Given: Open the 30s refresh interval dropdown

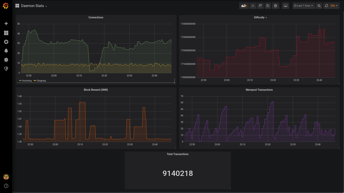Looking at the screenshot, I should click(x=334, y=6).
